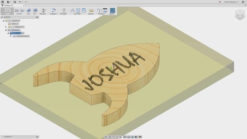Click the Tool Library icon in Manage
Image resolution: width=247 pixels, height=139 pixels.
(99, 10)
